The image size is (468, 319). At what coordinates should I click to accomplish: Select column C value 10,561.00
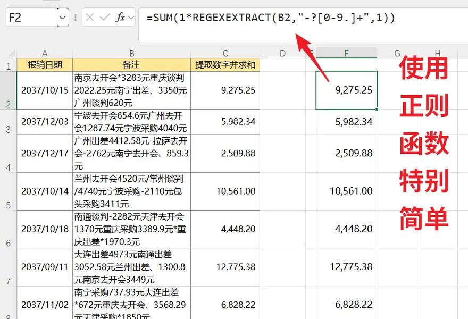pos(225,191)
